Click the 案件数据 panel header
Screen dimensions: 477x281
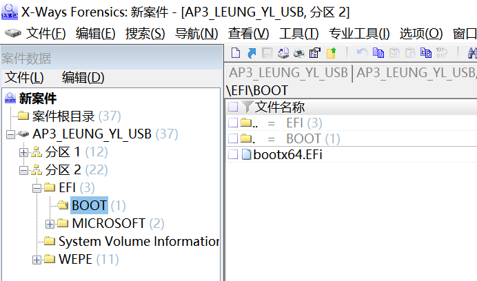[112, 58]
